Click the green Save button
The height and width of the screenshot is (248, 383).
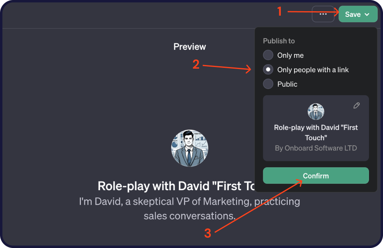click(358, 14)
